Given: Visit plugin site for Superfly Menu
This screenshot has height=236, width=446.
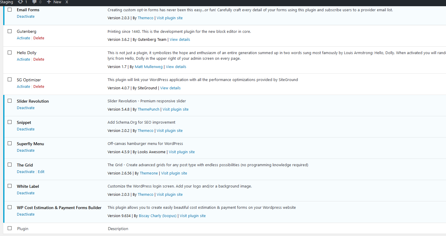Looking at the screenshot, I should tap(182, 152).
